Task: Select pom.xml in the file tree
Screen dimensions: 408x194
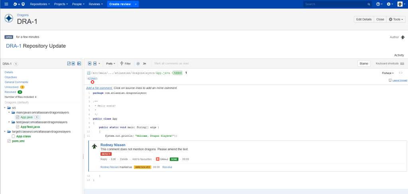Action: click(x=18, y=141)
